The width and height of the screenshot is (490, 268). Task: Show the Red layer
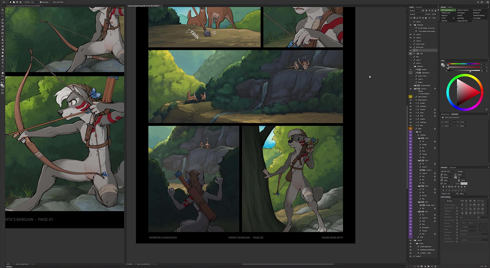coord(411,57)
